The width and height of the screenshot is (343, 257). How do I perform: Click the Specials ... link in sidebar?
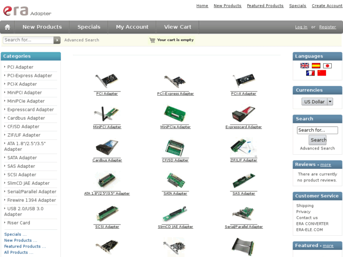[15, 234]
